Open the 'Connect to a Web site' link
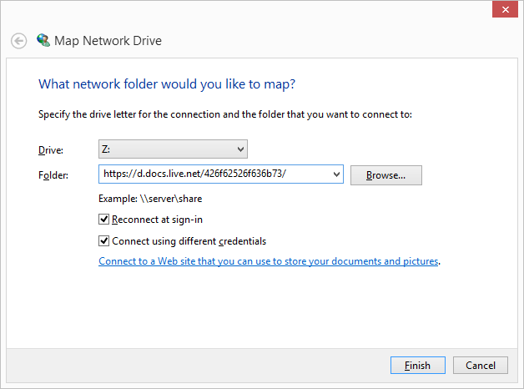This screenshot has width=524, height=389. coord(268,261)
